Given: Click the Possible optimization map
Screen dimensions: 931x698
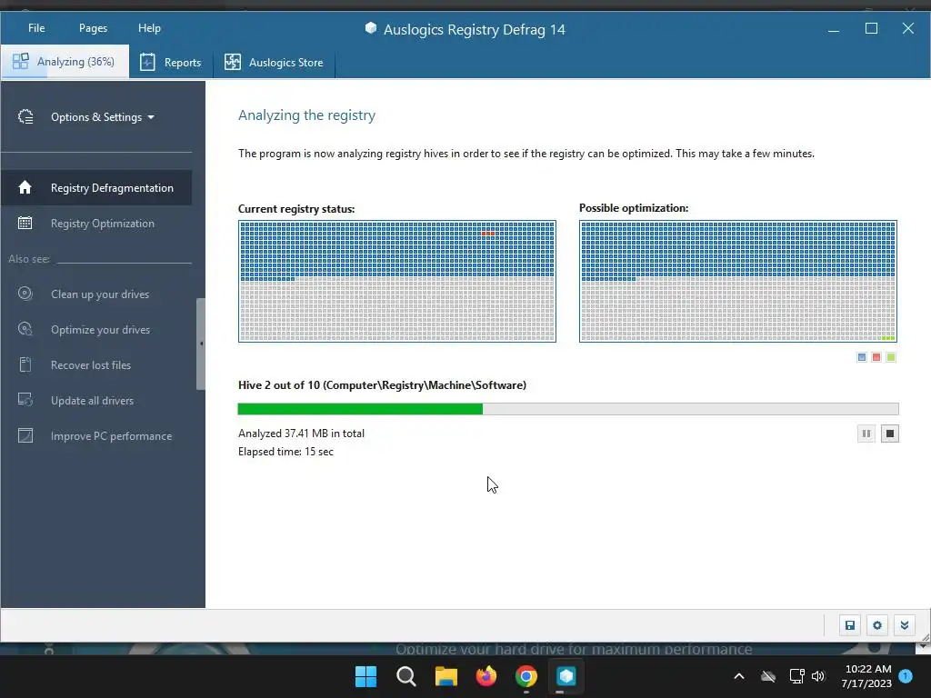Looking at the screenshot, I should click(x=738, y=282).
